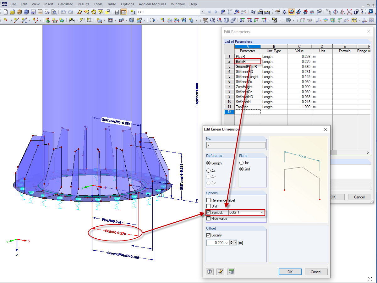Screen dimensions: 377x283
Task: Open help in Edit Linear Dimension dialog
Action: pos(210,272)
